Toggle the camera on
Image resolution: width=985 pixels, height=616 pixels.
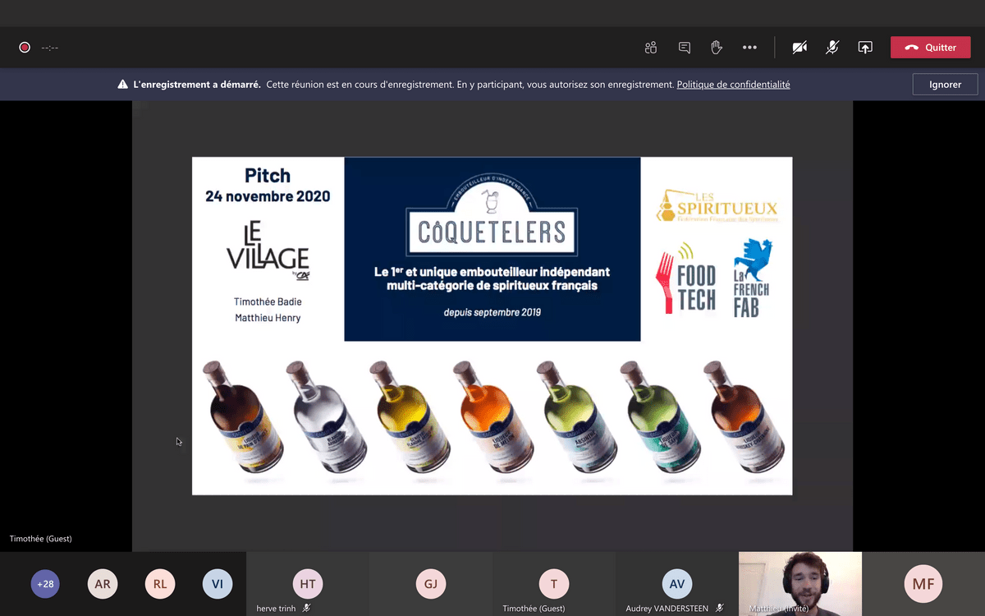[x=799, y=48]
